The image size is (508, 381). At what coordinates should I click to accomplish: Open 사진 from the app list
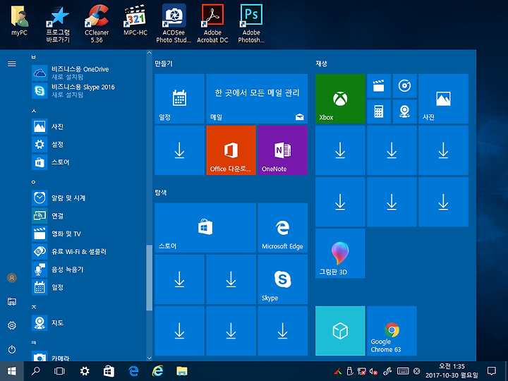(88, 126)
